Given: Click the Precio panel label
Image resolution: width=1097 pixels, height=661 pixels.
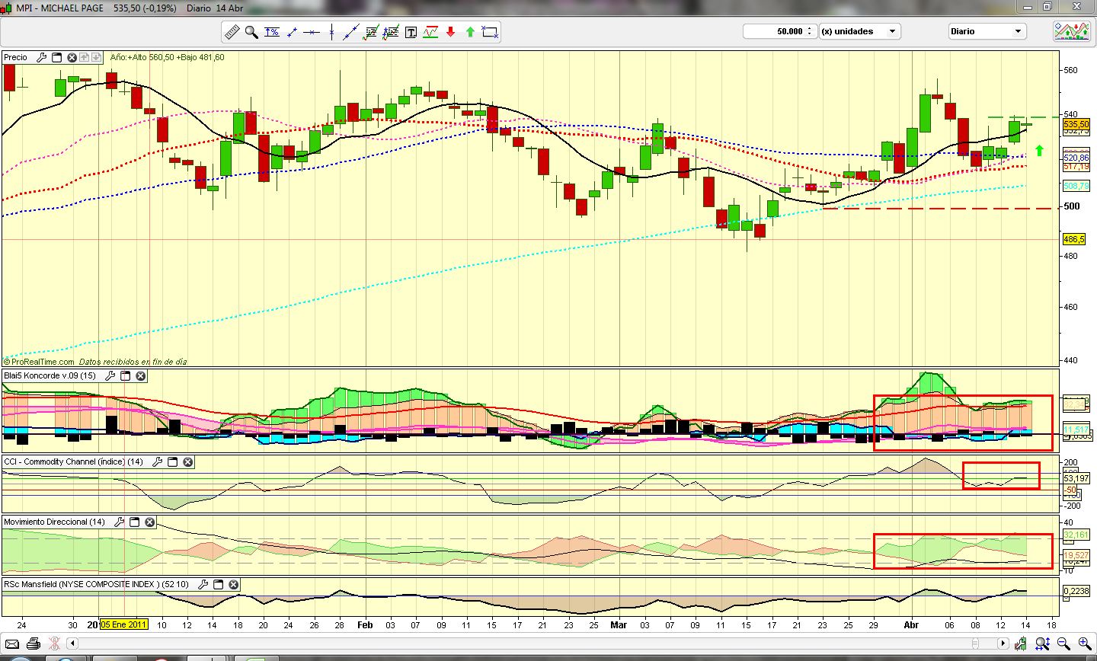Looking at the screenshot, I should pos(15,57).
